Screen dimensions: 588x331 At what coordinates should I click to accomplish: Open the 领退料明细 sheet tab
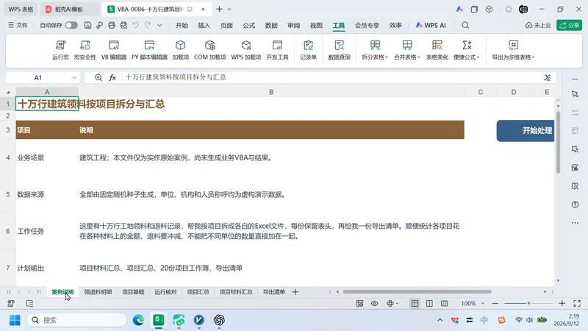click(98, 292)
